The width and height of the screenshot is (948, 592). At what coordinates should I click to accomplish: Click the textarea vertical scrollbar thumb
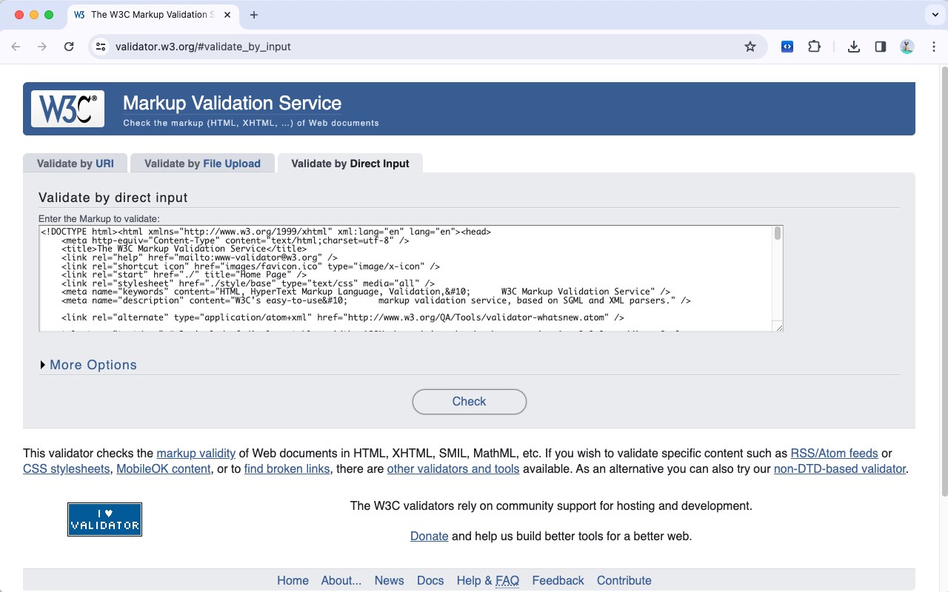click(778, 234)
